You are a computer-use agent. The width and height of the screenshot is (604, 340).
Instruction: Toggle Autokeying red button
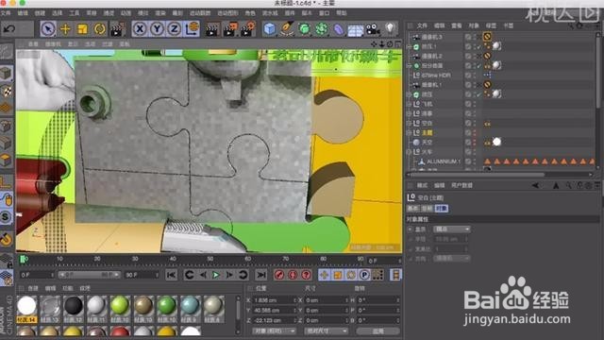point(294,275)
